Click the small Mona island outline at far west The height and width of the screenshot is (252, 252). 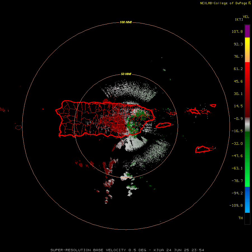click(x=18, y=128)
